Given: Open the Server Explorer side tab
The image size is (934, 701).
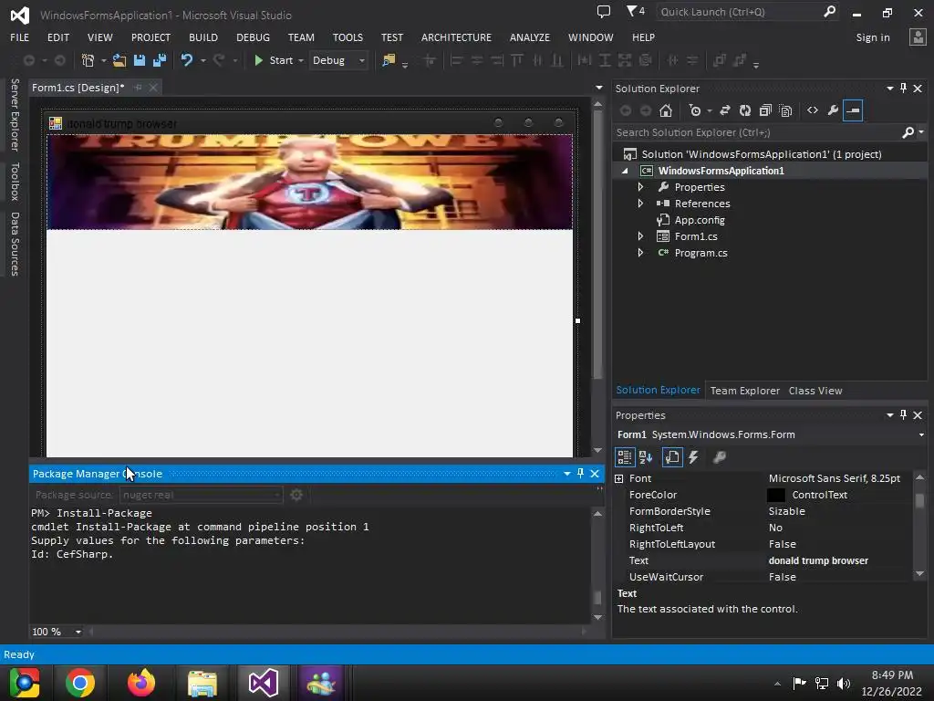Looking at the screenshot, I should (15, 114).
